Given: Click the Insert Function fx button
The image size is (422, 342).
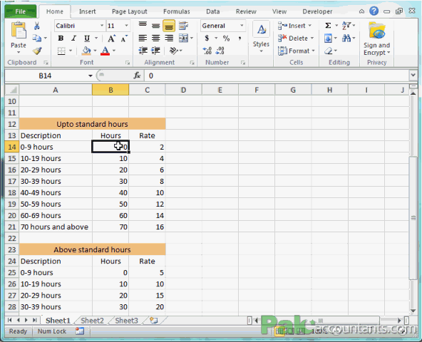Looking at the screenshot, I should [x=137, y=76].
